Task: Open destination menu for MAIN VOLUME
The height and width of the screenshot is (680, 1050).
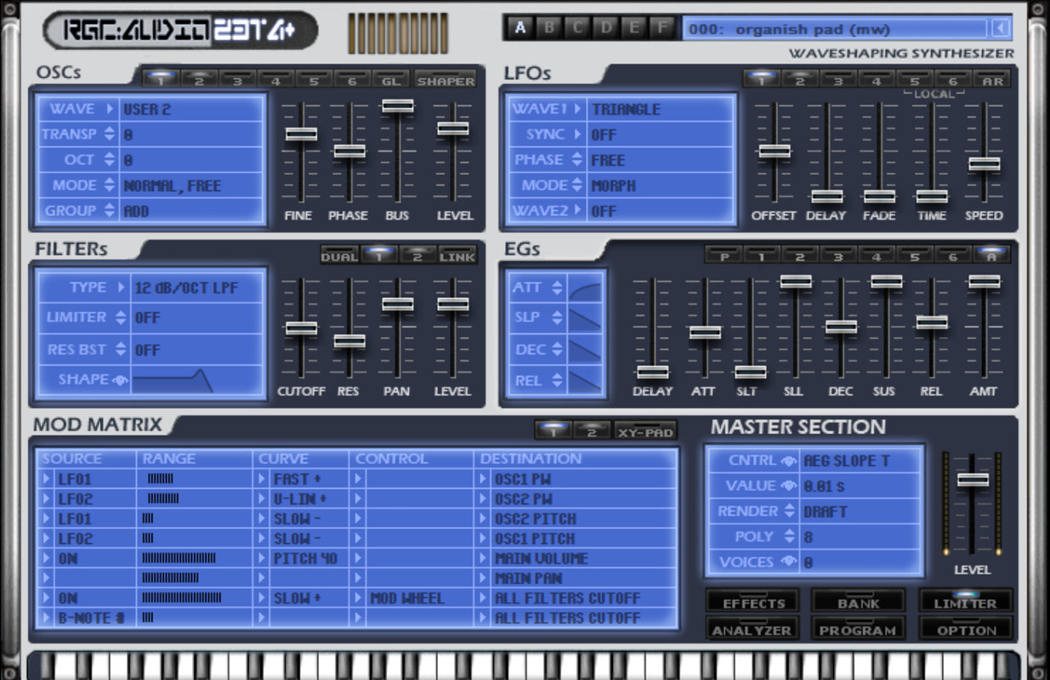Action: pos(485,558)
